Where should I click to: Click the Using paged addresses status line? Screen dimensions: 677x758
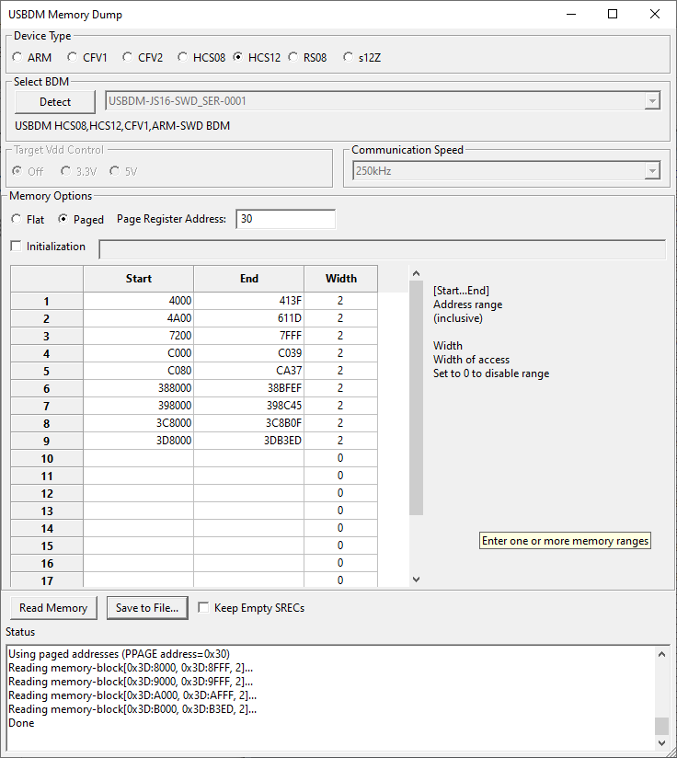(x=119, y=653)
